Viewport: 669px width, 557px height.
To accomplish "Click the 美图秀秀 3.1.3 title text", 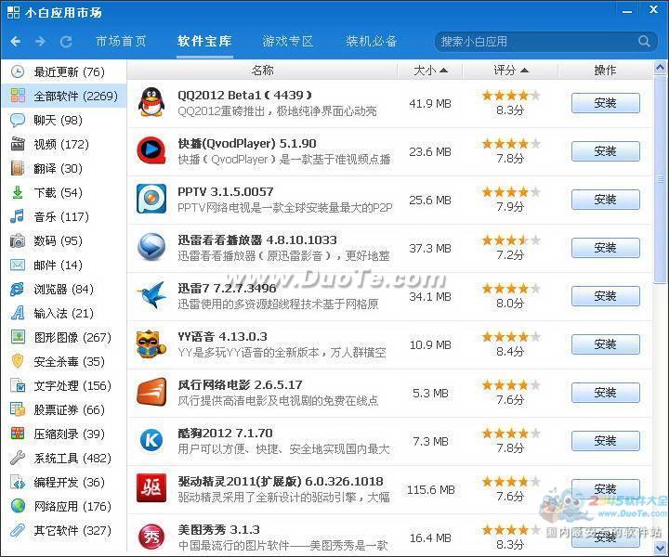I will click(x=218, y=530).
